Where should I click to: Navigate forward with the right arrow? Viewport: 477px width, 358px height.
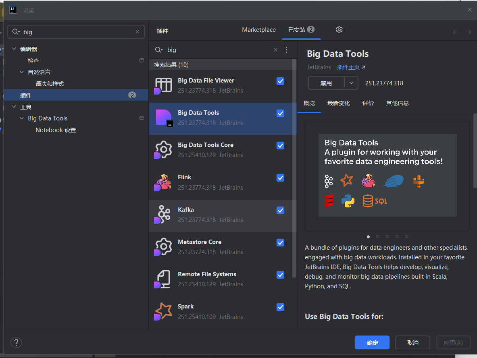point(468,32)
